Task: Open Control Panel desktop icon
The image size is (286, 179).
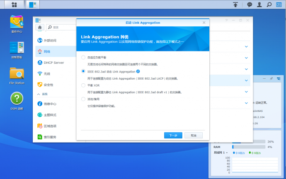Action: tap(17, 50)
